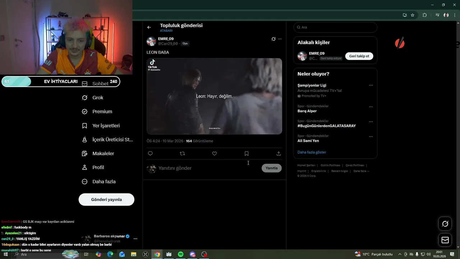Open the weather widget showing 10°C
Viewport: 460px width, 259px height.
pyautogui.click(x=374, y=254)
